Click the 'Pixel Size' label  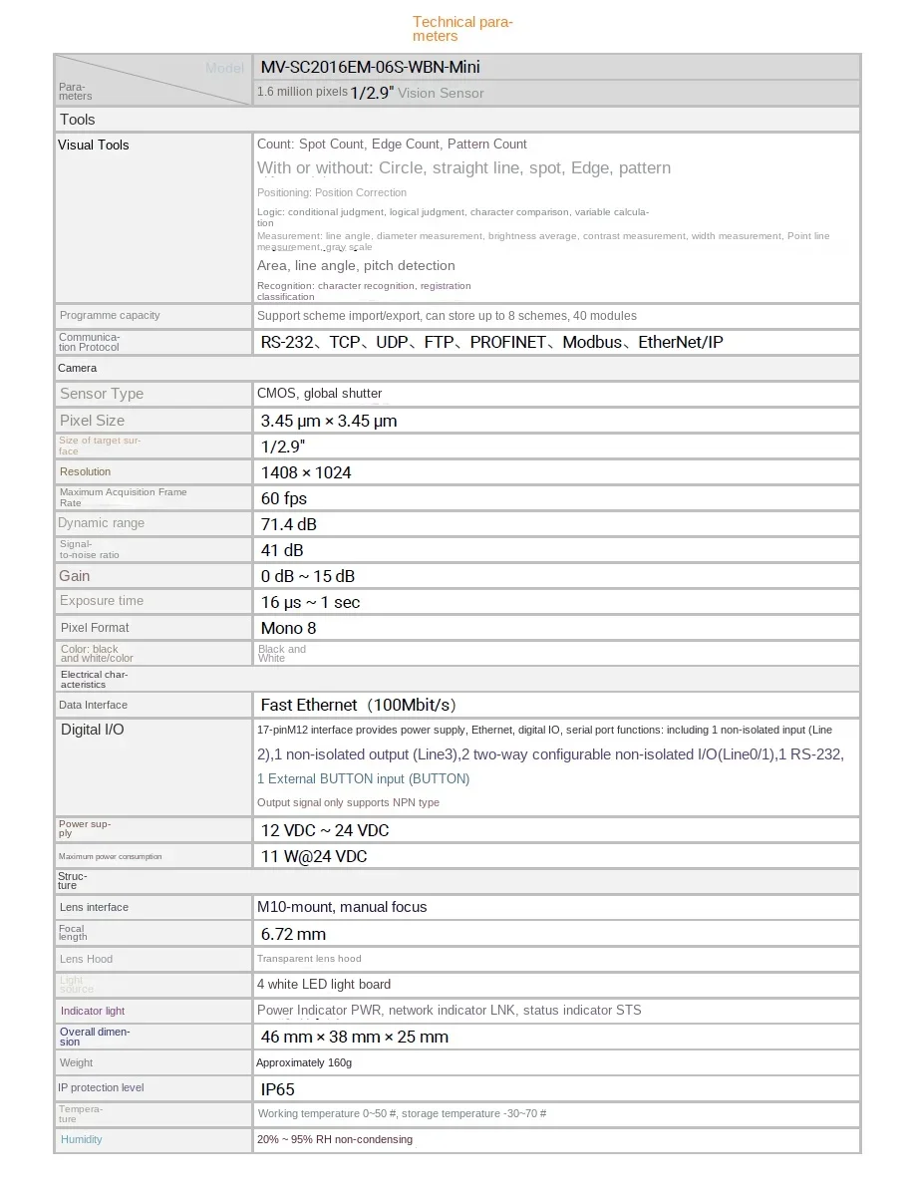coord(92,421)
